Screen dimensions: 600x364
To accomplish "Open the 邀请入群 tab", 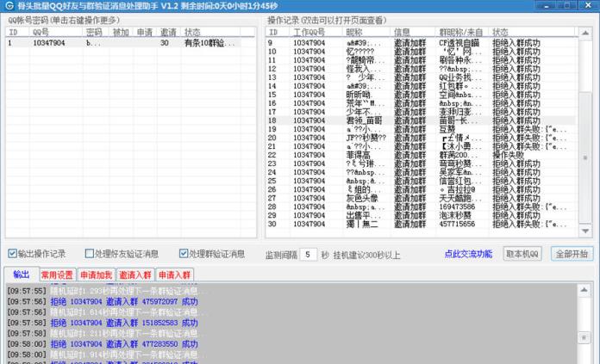I will point(134,275).
